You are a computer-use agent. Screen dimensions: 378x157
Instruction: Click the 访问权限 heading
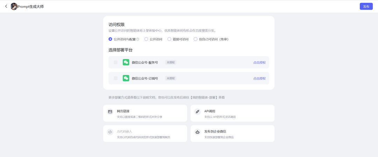117,24
